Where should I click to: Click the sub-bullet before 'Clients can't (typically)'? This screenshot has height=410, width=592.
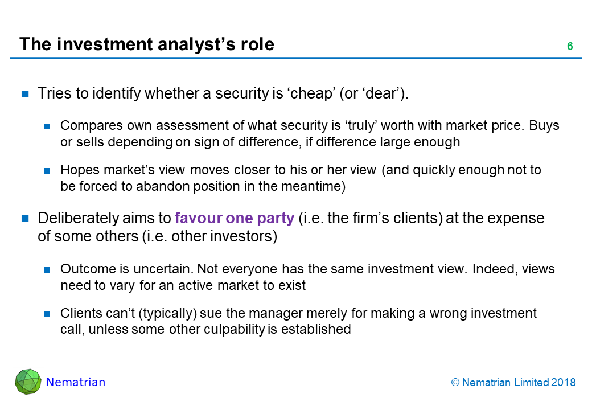[47, 314]
